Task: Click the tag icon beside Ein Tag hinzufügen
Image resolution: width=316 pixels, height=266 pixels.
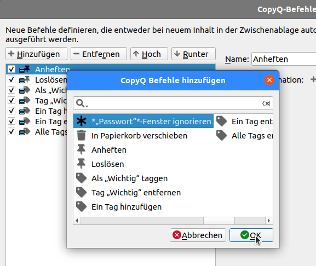Action: tap(82, 206)
